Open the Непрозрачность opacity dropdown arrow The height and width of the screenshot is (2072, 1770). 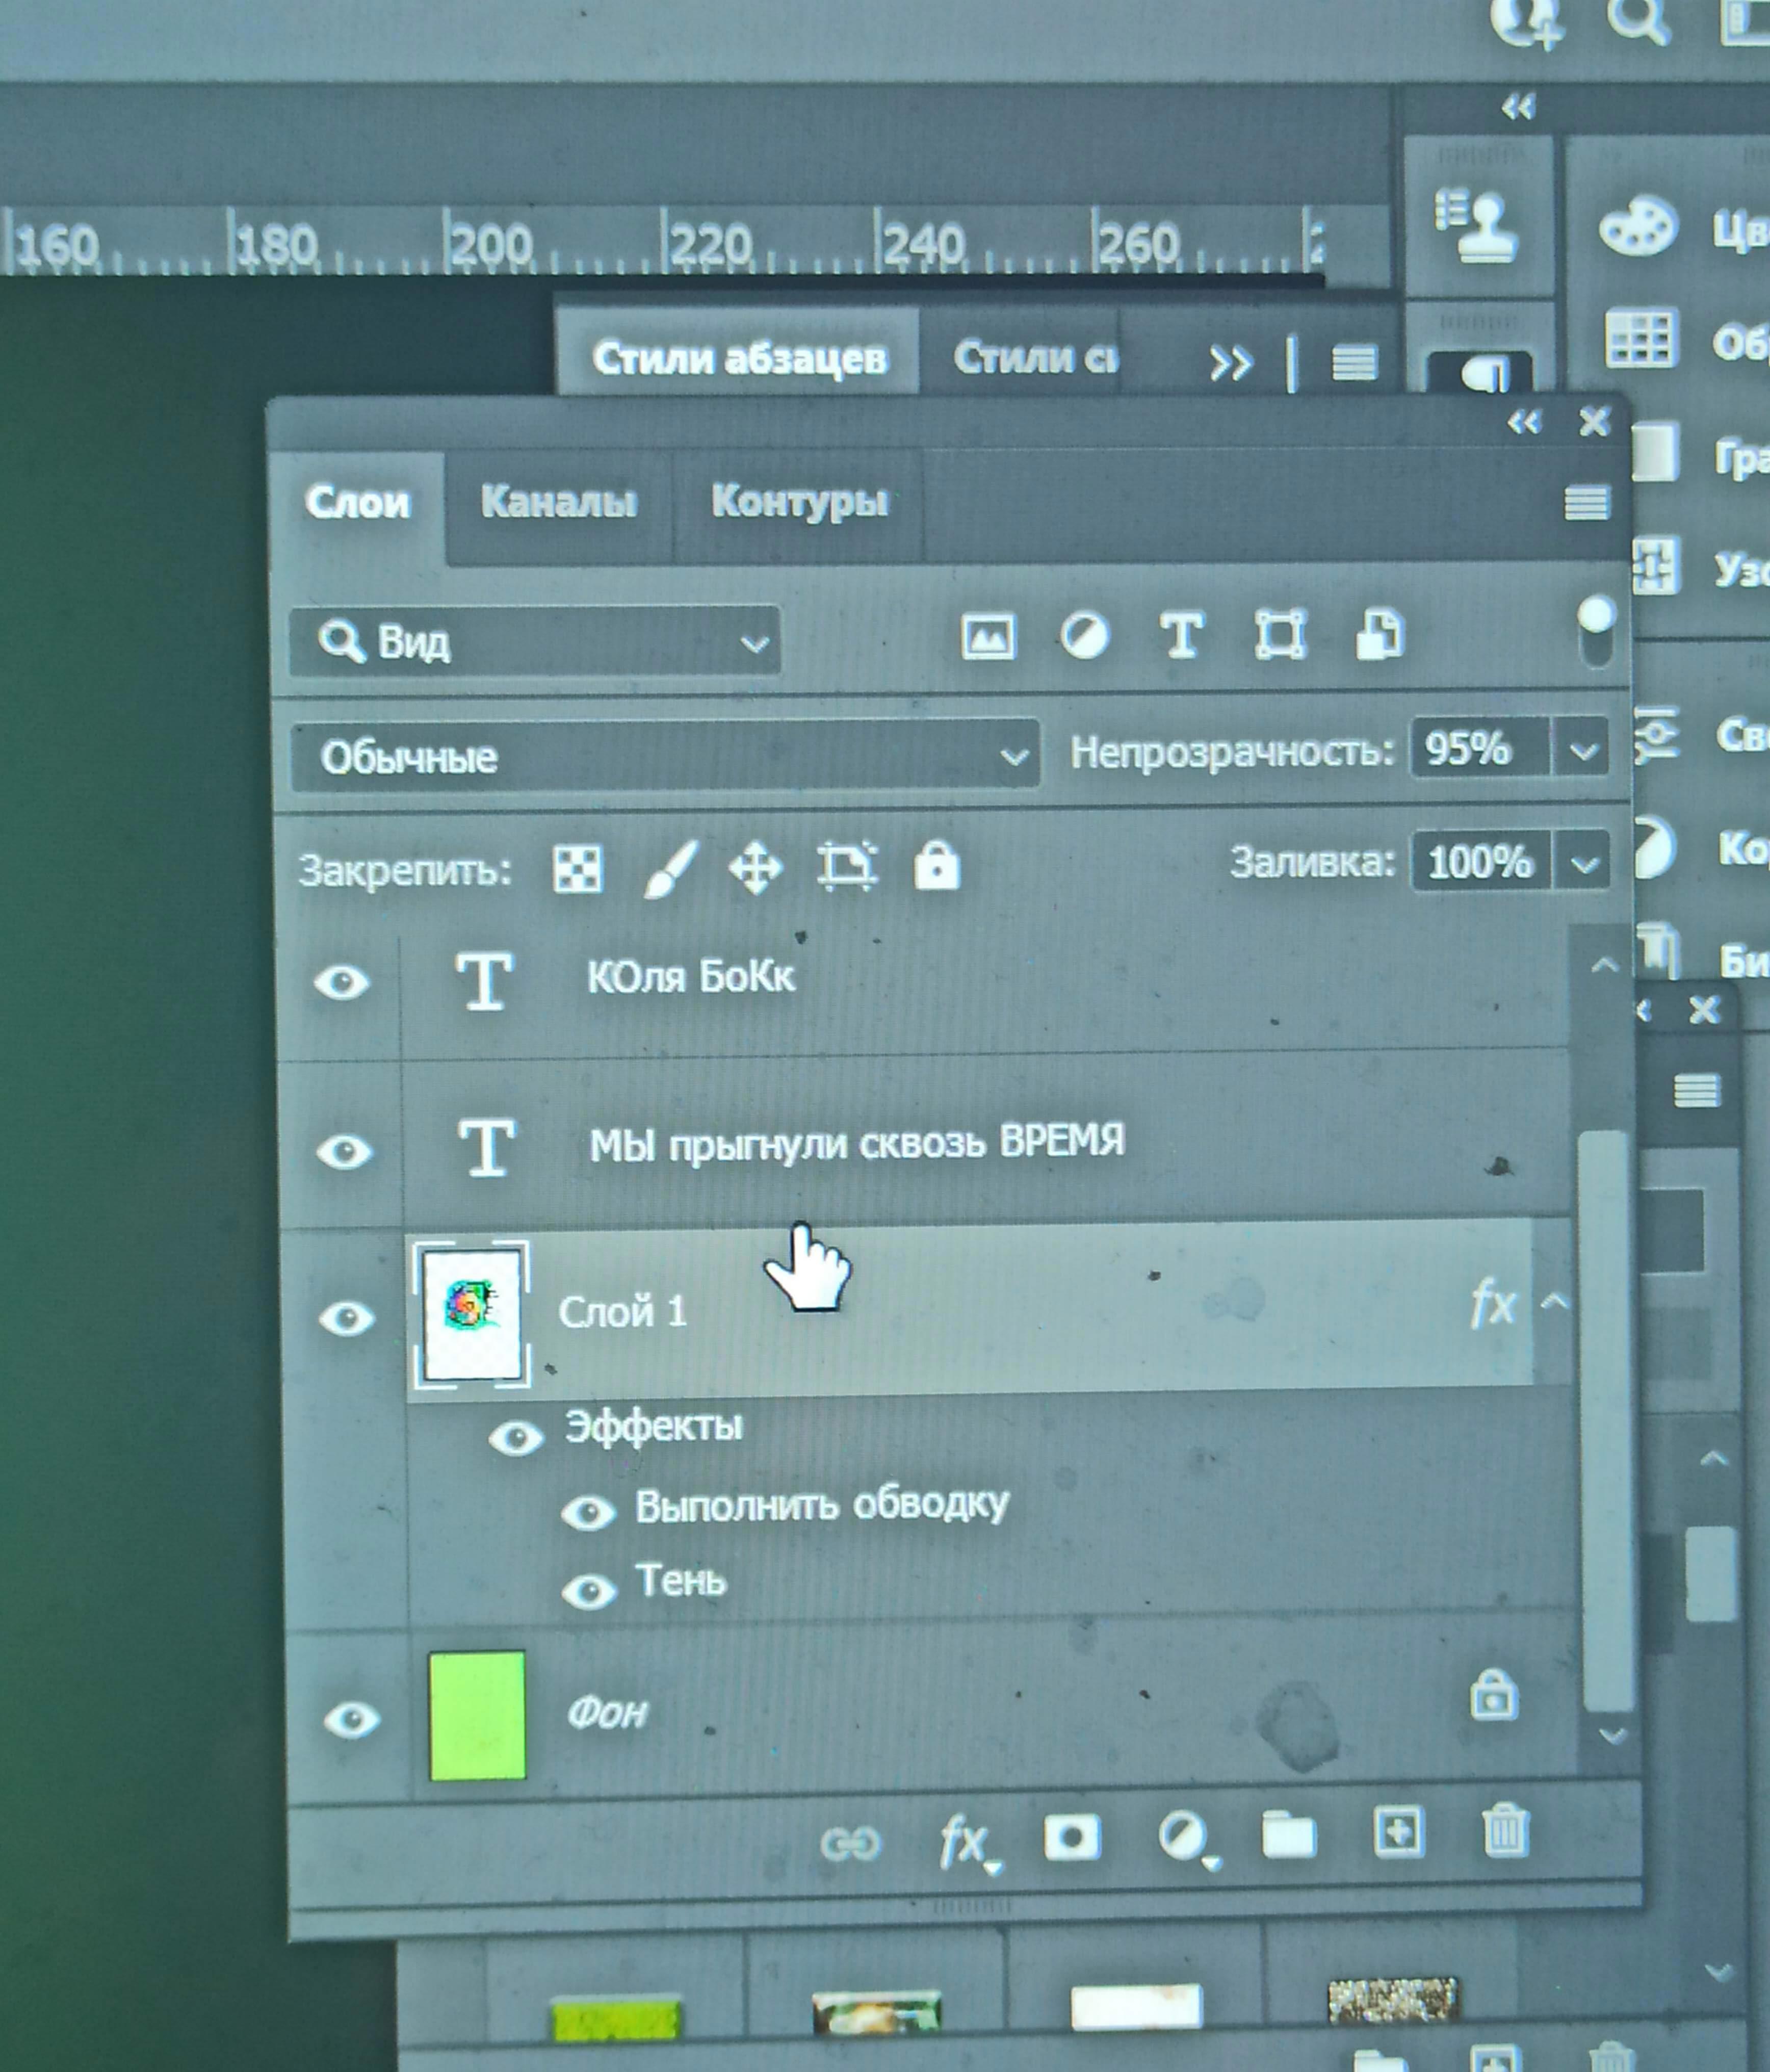tap(1582, 750)
